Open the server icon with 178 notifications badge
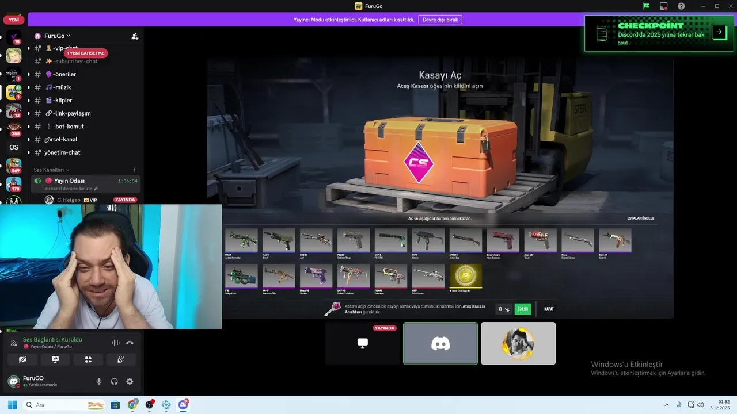 pos(14,184)
